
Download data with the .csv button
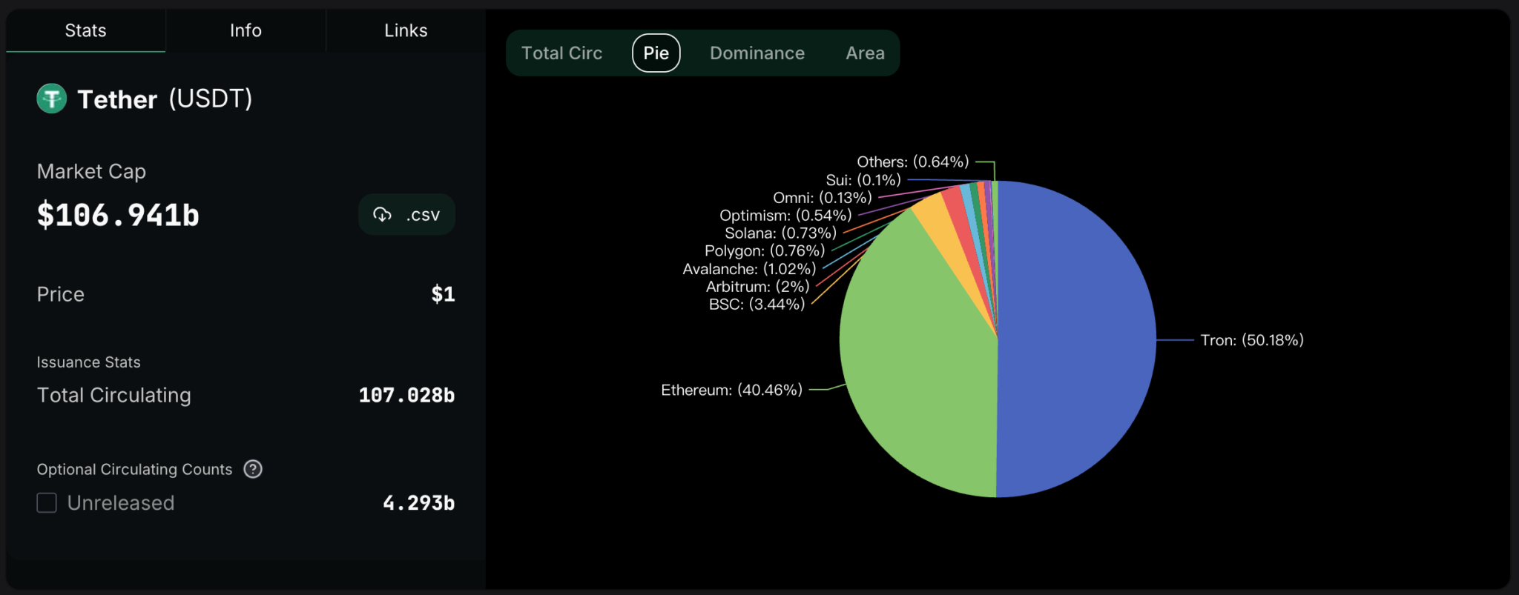(406, 215)
